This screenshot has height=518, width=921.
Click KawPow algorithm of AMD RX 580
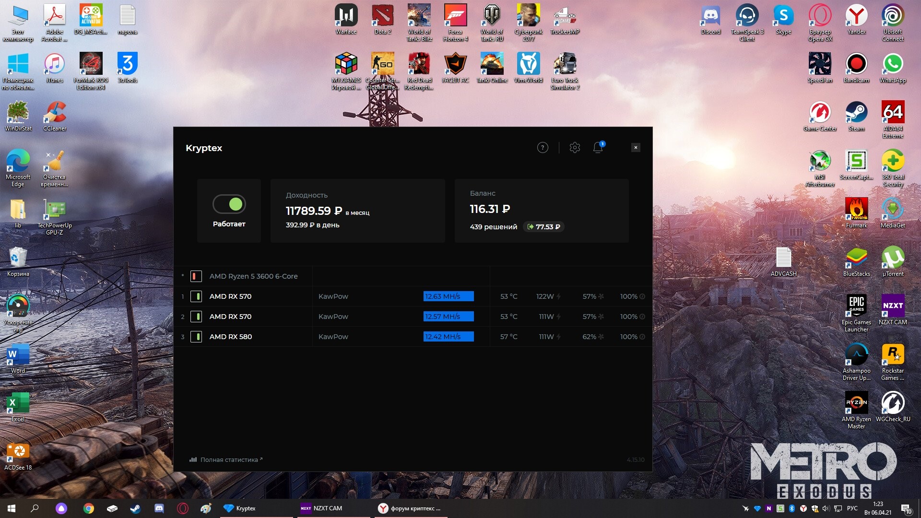click(x=333, y=337)
